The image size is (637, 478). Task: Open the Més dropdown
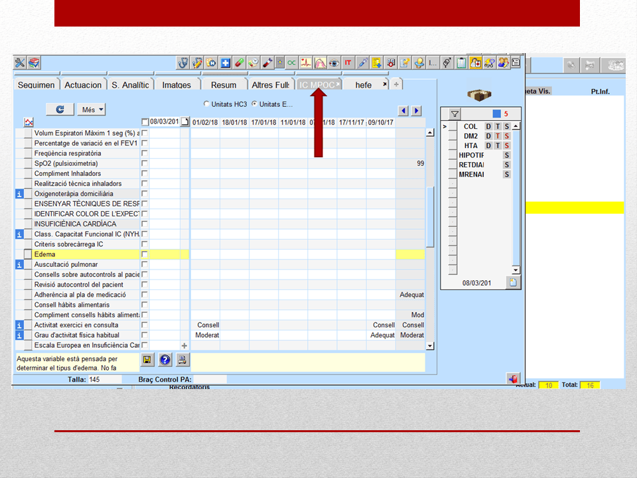[92, 110]
